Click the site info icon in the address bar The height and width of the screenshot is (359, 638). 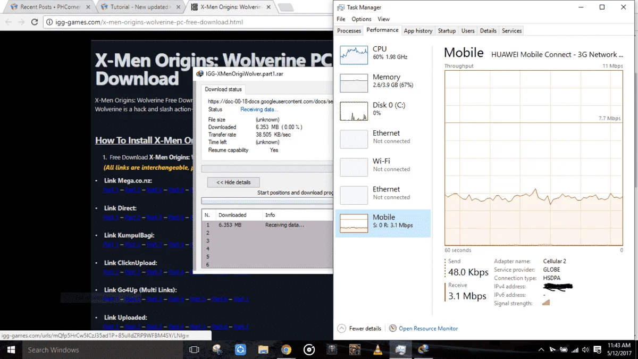click(49, 22)
